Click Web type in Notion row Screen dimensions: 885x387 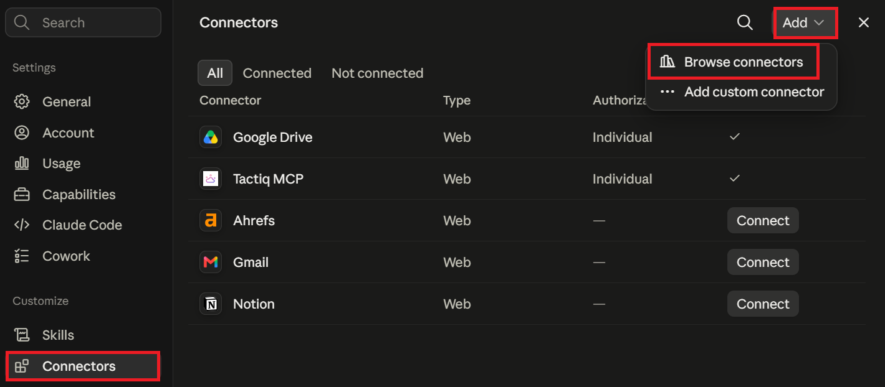pyautogui.click(x=457, y=304)
